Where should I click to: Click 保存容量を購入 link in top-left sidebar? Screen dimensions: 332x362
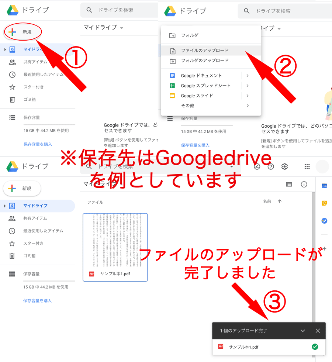(x=38, y=144)
